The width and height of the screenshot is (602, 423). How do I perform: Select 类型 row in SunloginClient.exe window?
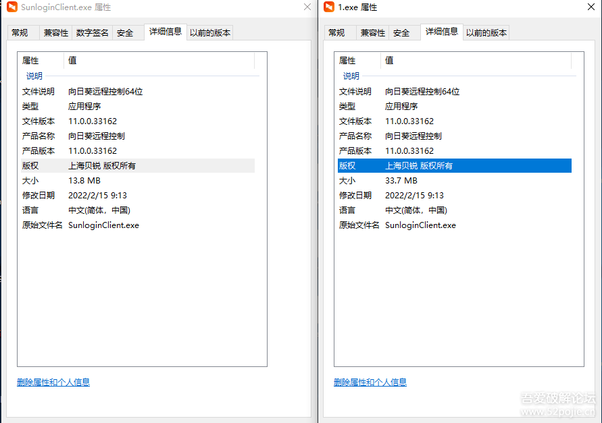coord(138,106)
